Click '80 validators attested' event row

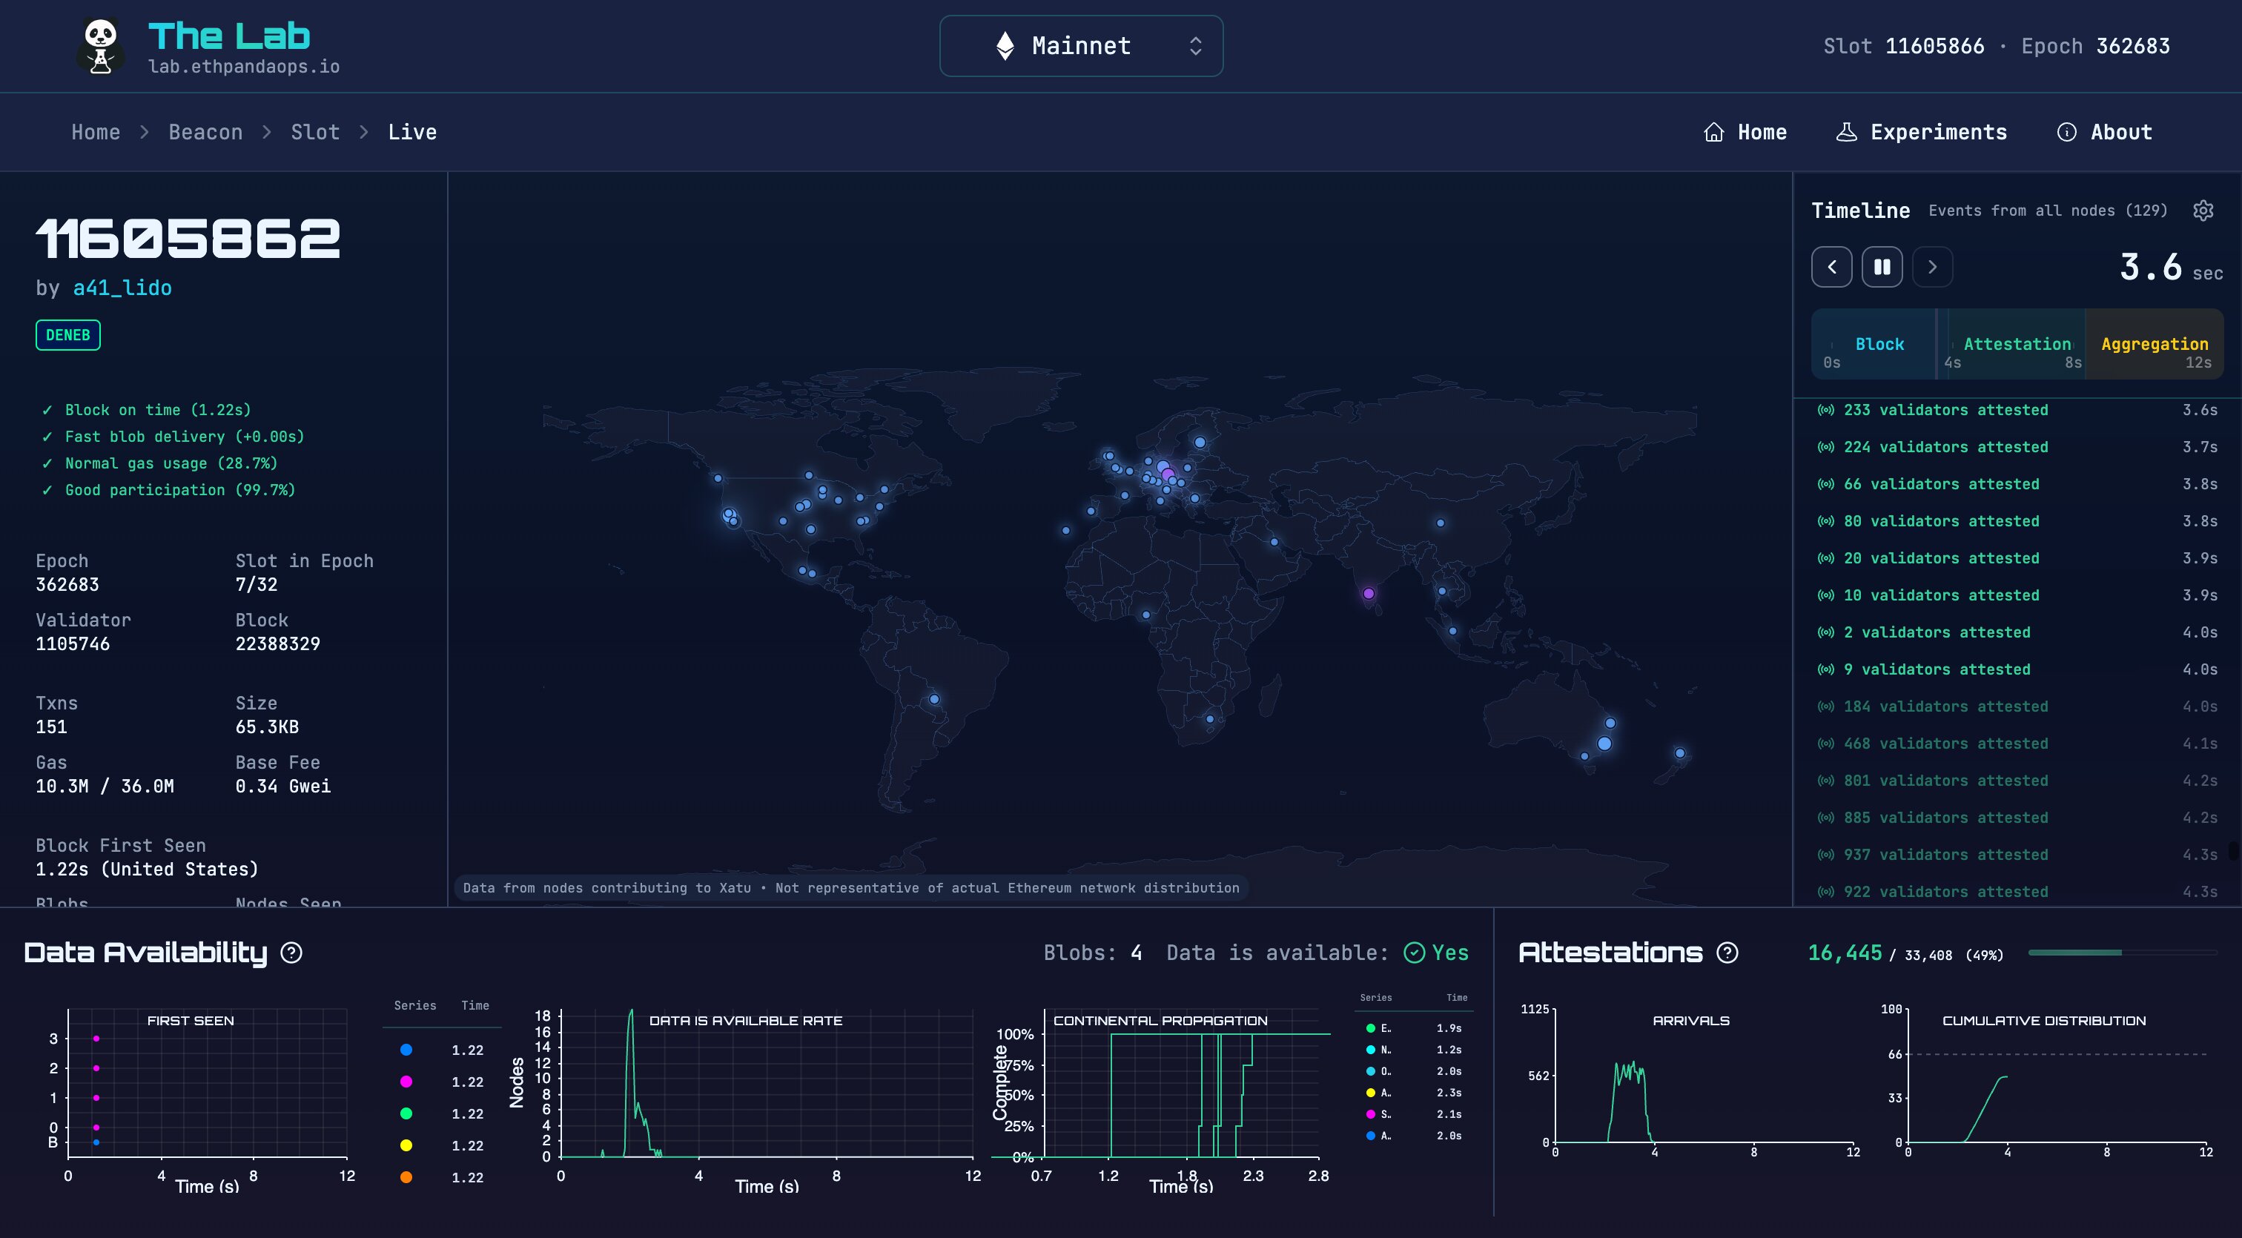point(2017,521)
